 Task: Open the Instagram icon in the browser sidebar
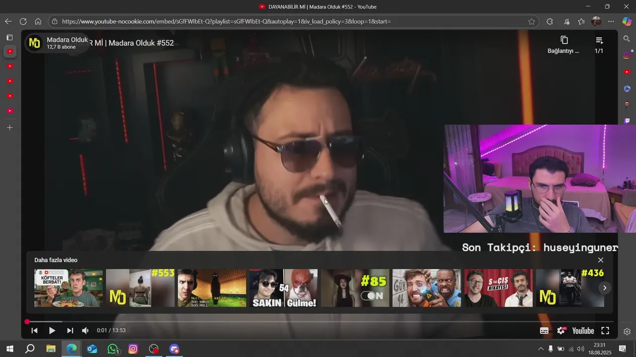click(627, 56)
